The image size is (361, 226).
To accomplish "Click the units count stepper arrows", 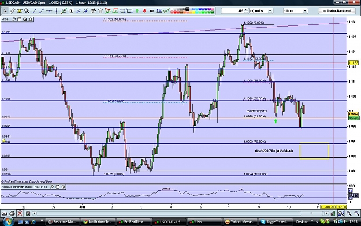I will coord(246,11).
